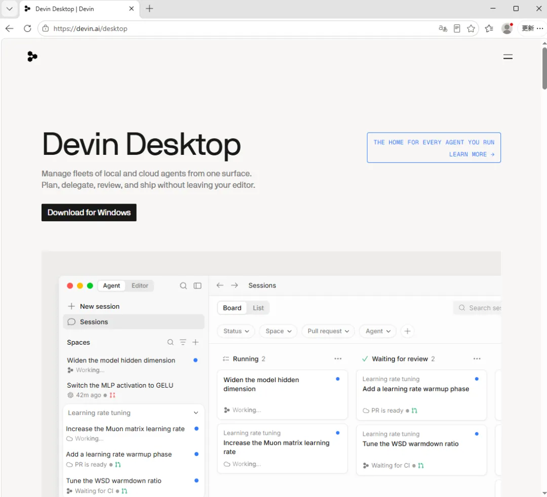This screenshot has height=497, width=547.
Task: Switch to the Agent mode toggle
Action: click(x=111, y=286)
